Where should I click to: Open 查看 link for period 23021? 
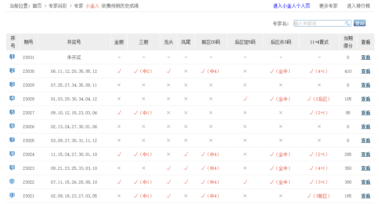click(x=366, y=196)
